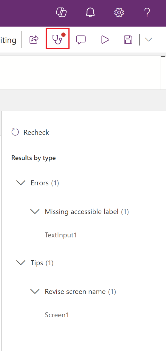This screenshot has height=351, width=166.
Task: Collapse the Revise screen name group
Action: point(35,291)
